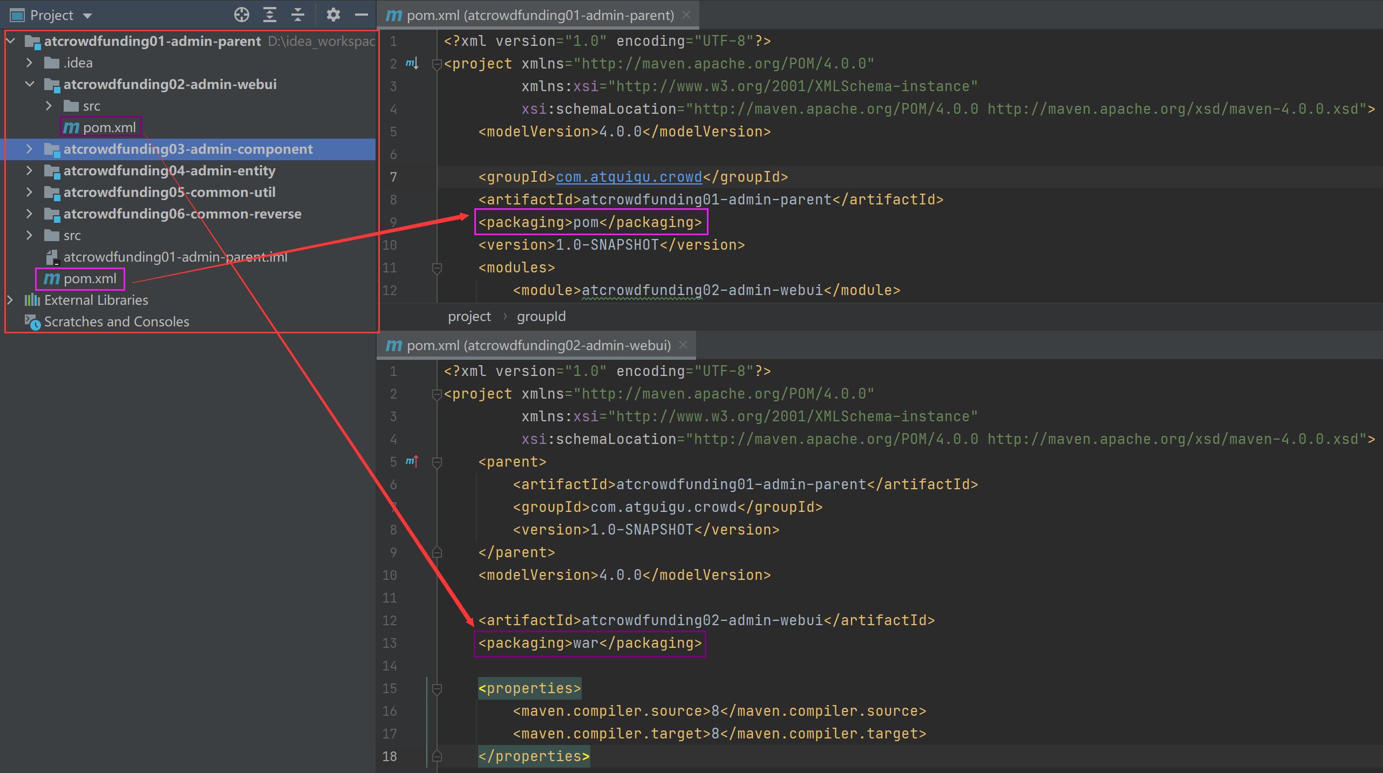
Task: Expand the .idea folder
Action: [x=30, y=63]
